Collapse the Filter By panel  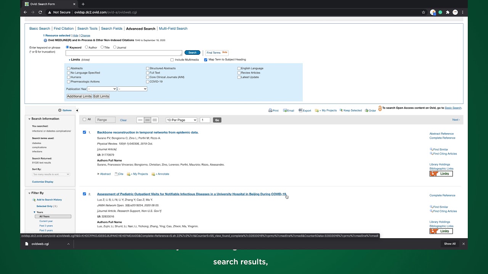[29, 193]
